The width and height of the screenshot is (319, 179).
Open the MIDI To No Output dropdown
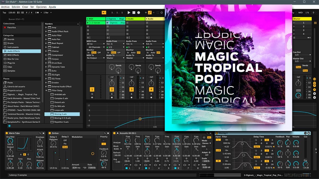[96, 58]
